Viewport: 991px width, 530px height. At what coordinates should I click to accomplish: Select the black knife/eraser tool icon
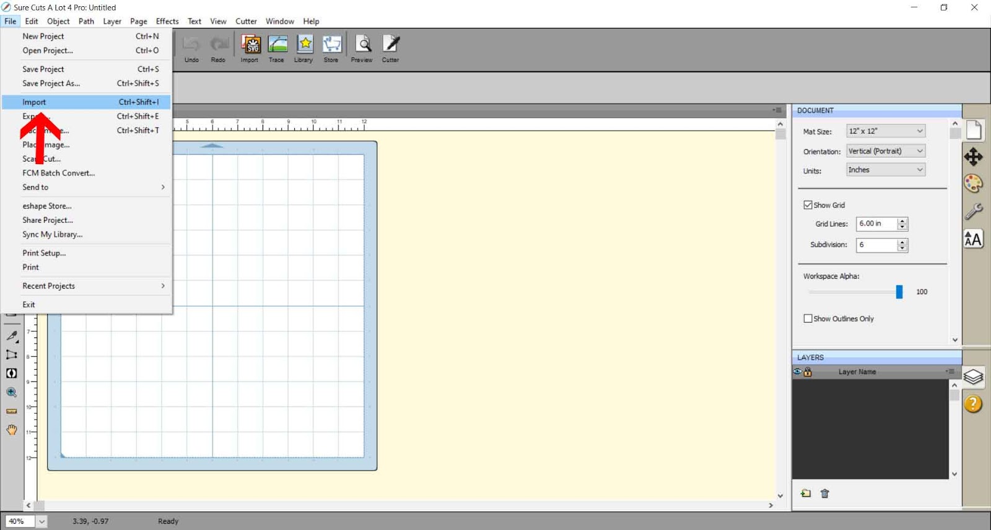click(12, 373)
